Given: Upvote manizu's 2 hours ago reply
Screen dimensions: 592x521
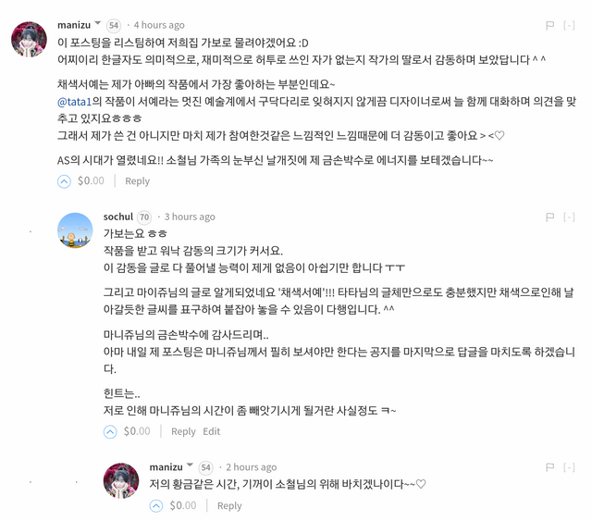Looking at the screenshot, I should (156, 505).
